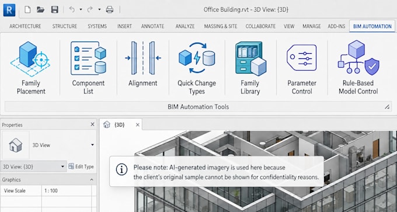Screen dimensions: 397x212
Task: Open the Family Library tool
Action: pos(250,68)
